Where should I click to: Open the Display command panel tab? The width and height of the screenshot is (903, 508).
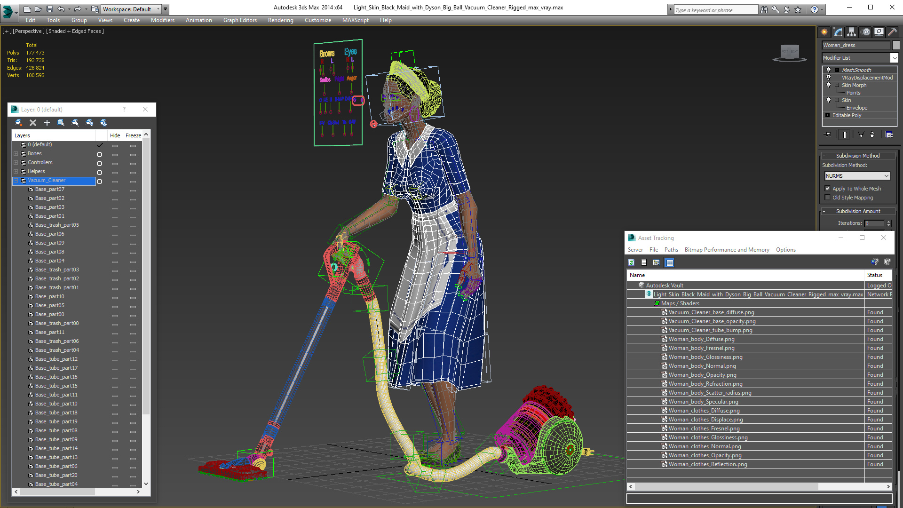[879, 32]
